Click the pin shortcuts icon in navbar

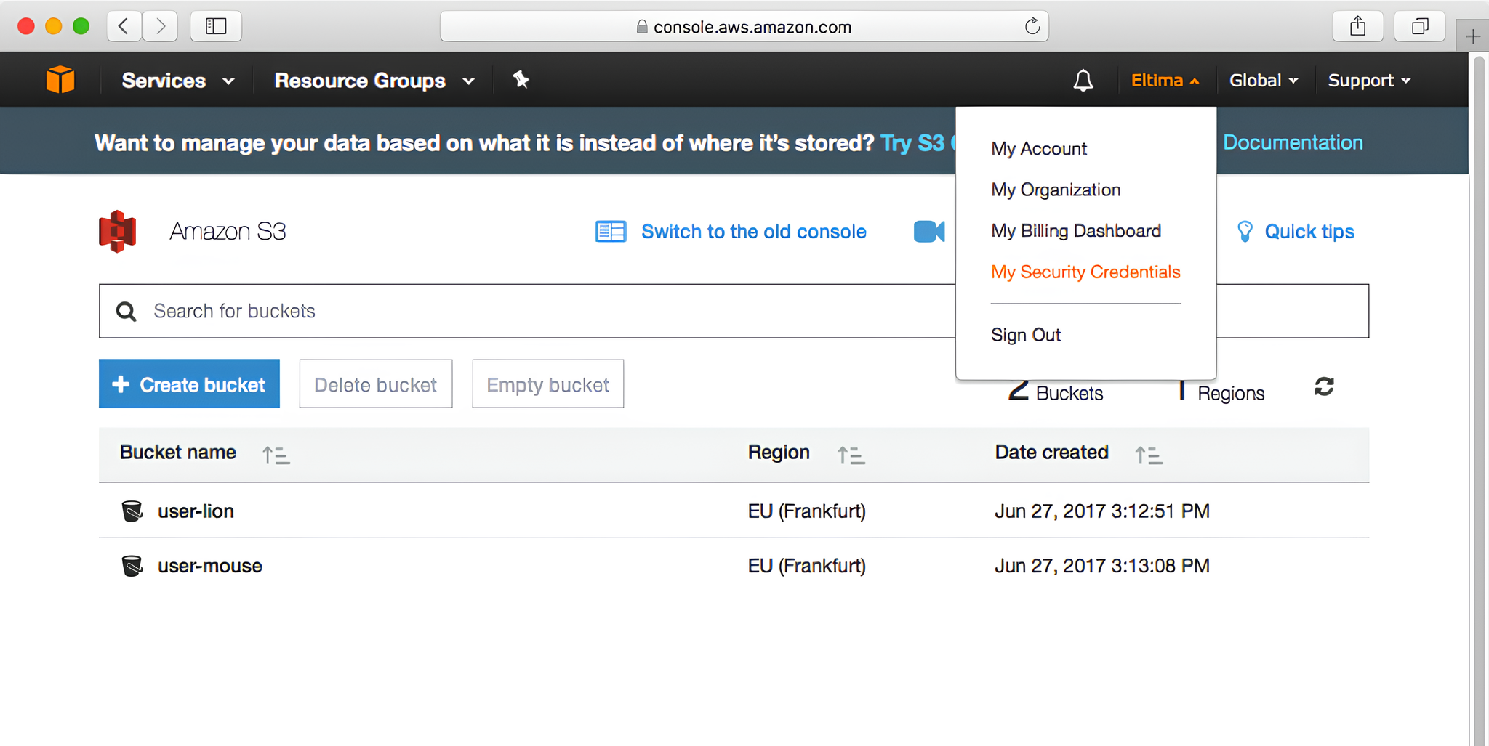coord(521,79)
